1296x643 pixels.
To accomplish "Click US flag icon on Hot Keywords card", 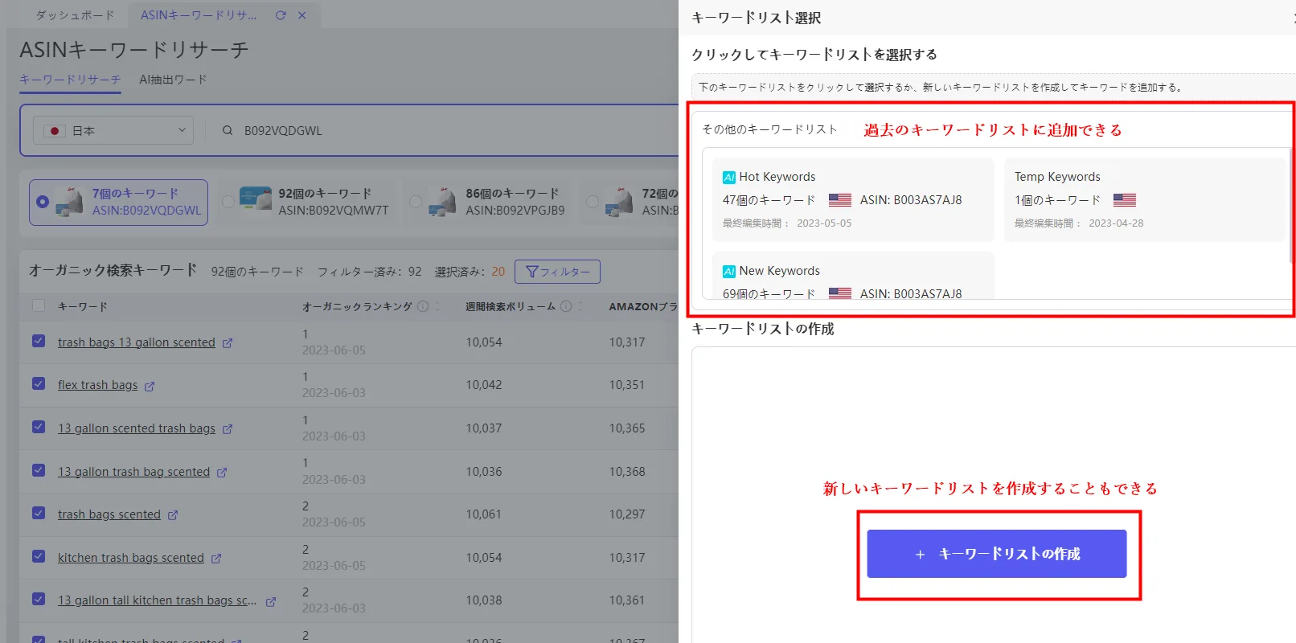I will pos(840,200).
